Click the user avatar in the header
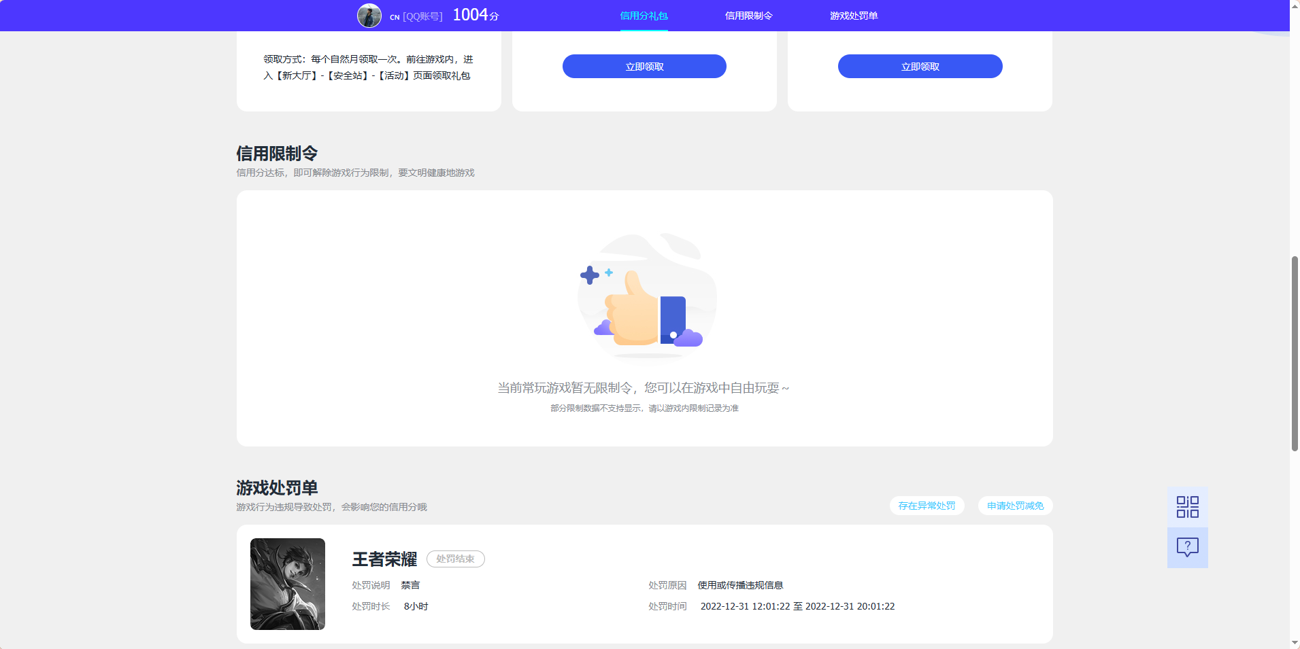The width and height of the screenshot is (1300, 649). click(x=369, y=15)
